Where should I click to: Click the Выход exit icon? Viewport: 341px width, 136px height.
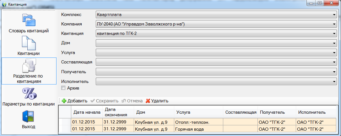29,117
